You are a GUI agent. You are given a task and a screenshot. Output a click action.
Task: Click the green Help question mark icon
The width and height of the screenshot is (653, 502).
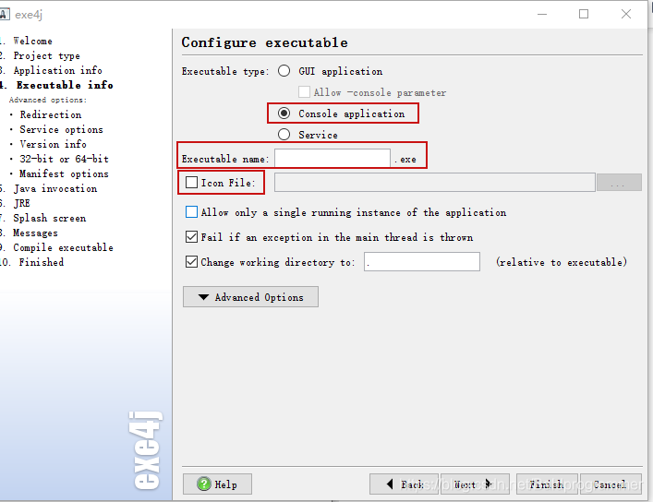(x=204, y=484)
